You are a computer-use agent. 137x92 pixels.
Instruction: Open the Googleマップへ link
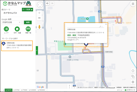pyautogui.click(x=73, y=40)
